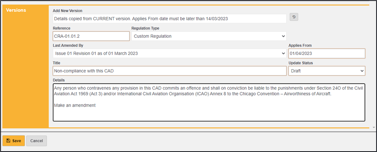
Task: Open the Regulation Type dropdown
Action: click(209, 36)
